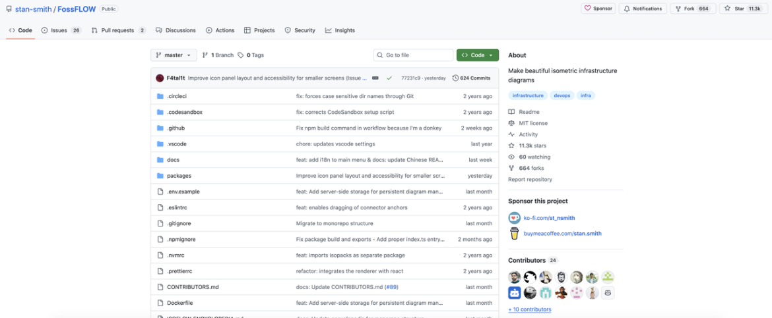
Task: Click the first contributor avatar
Action: pyautogui.click(x=515, y=277)
